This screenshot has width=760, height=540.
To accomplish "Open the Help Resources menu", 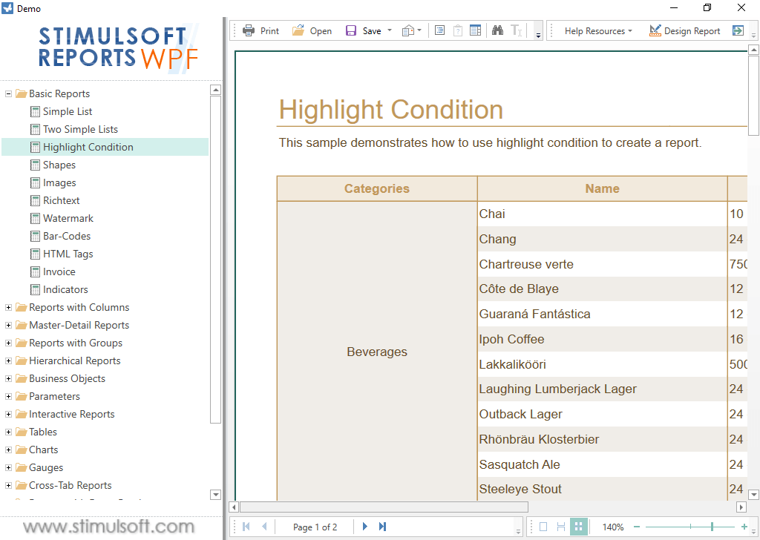I will tap(598, 30).
